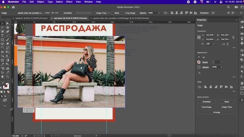Activate the Zoom tool in toolbar
The width and height of the screenshot is (244, 137).
8,76
